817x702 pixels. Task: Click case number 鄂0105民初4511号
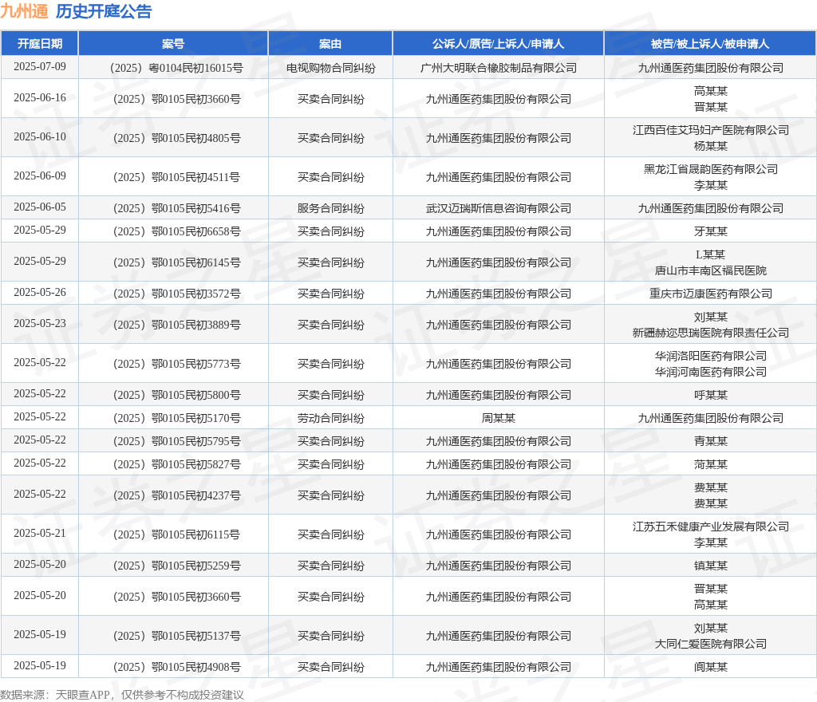[x=176, y=177]
